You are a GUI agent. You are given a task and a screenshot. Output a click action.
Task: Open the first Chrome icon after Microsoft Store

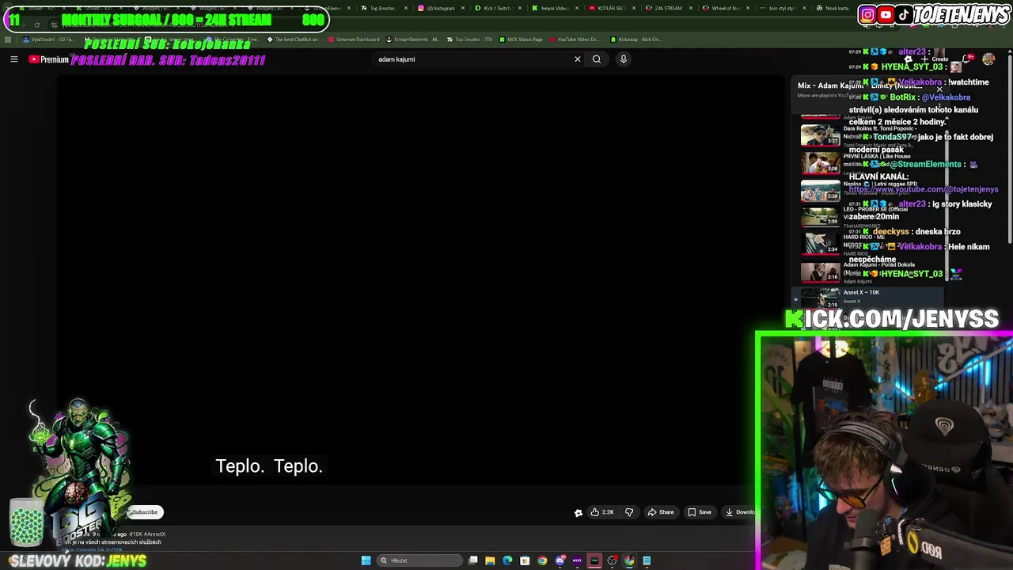542,560
